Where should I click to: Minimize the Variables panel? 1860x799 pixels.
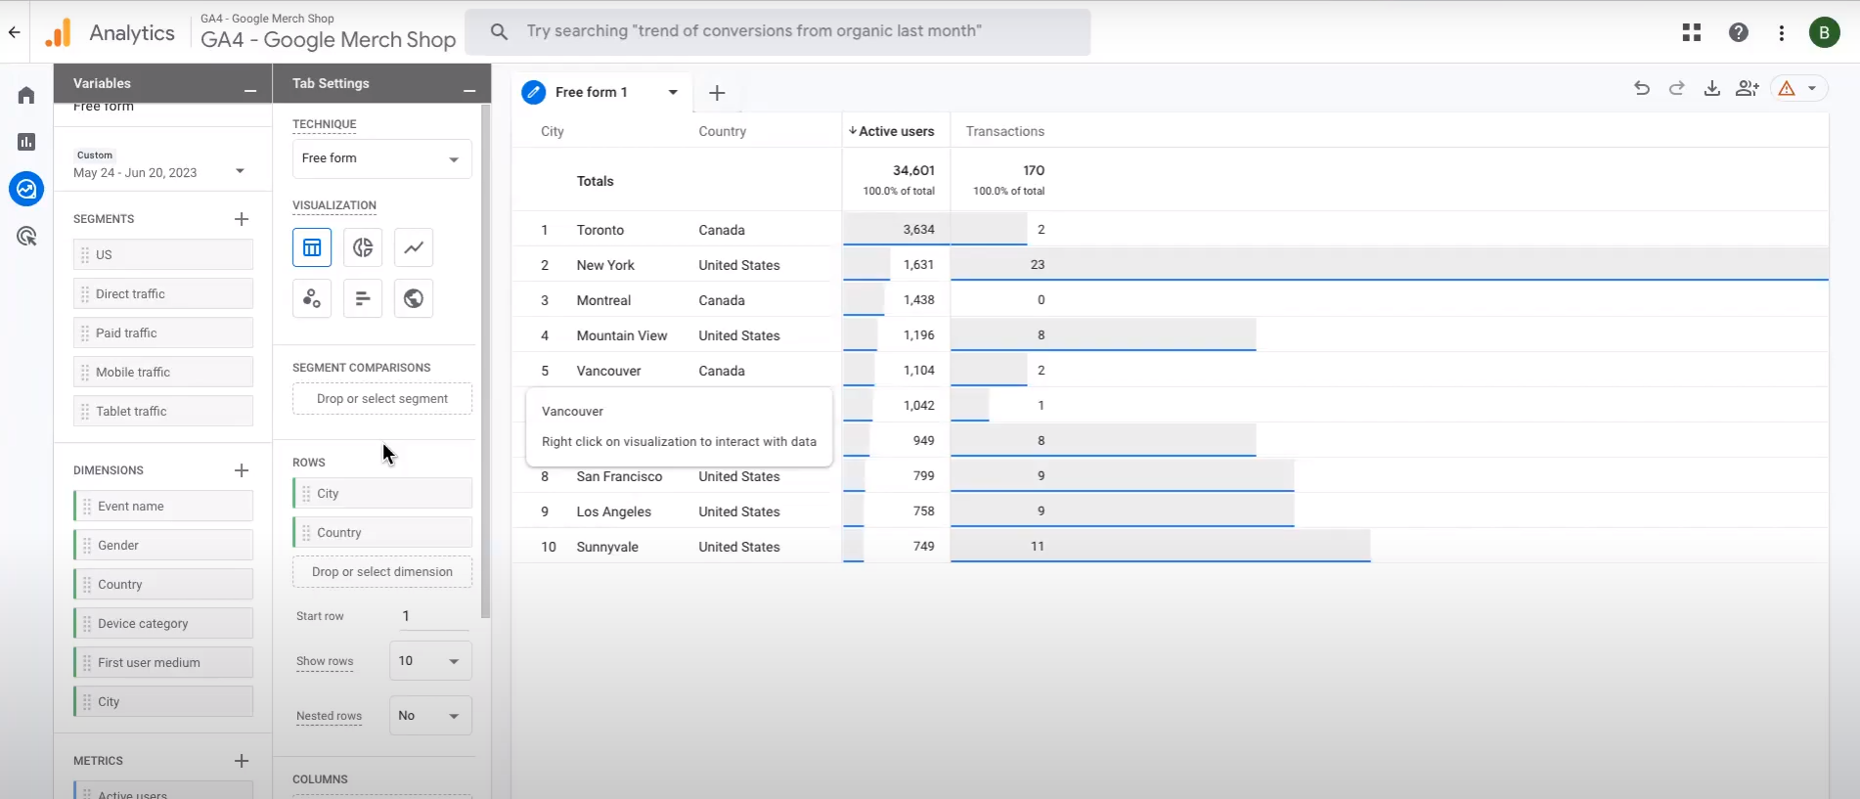[x=250, y=90]
